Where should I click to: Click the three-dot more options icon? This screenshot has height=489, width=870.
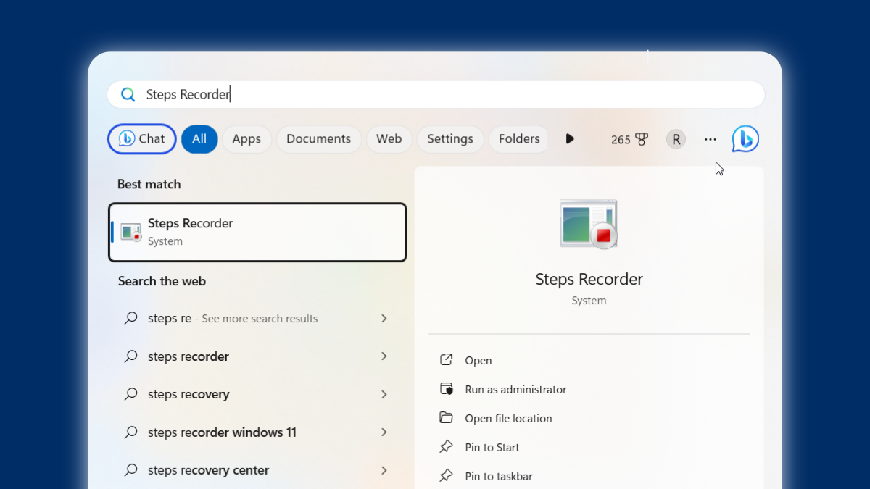pyautogui.click(x=710, y=139)
